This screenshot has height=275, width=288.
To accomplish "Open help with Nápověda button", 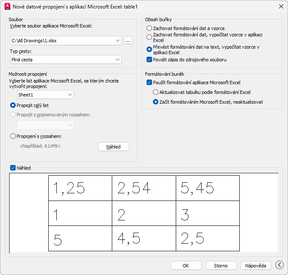I will coord(256,265).
